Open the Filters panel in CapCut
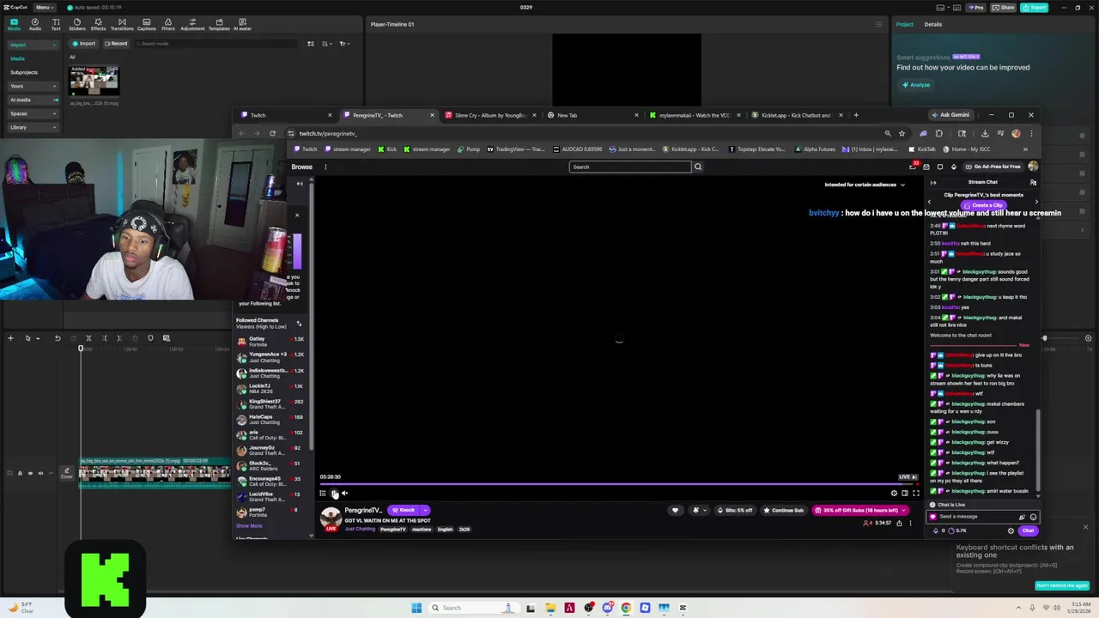 pyautogui.click(x=168, y=24)
